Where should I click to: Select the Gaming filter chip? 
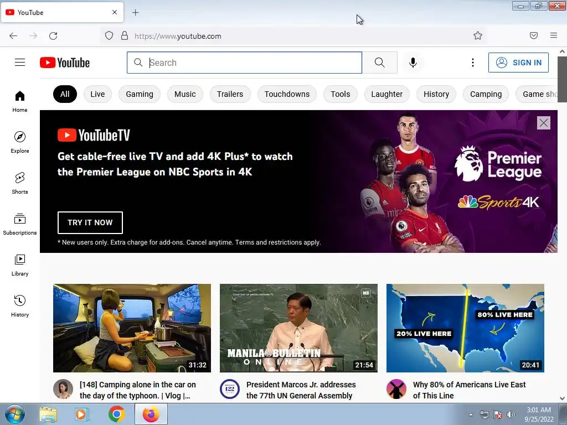140,94
